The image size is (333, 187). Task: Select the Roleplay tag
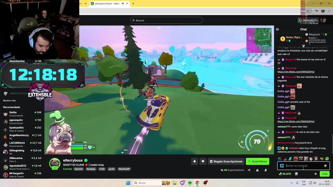(x=91, y=169)
